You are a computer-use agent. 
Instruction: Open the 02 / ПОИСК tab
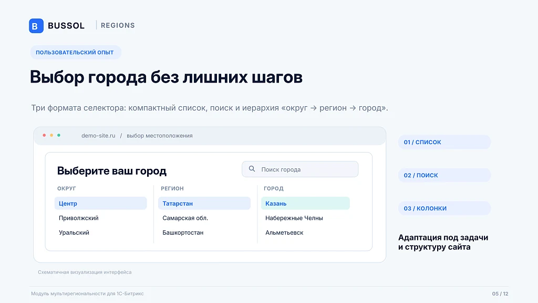pyautogui.click(x=444, y=175)
